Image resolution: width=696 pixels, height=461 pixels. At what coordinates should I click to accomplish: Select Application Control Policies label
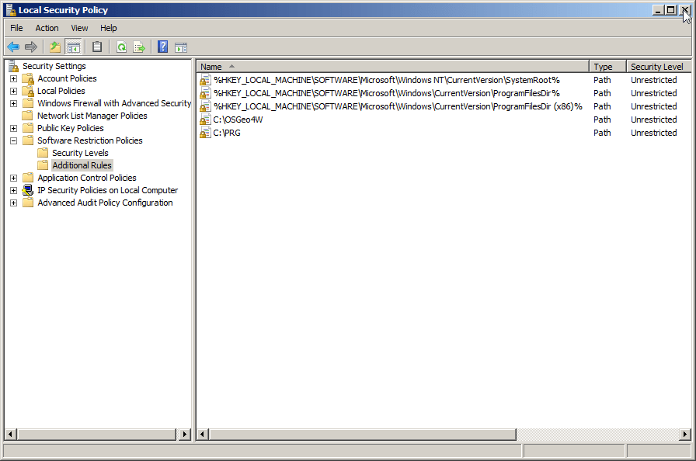pyautogui.click(x=86, y=178)
